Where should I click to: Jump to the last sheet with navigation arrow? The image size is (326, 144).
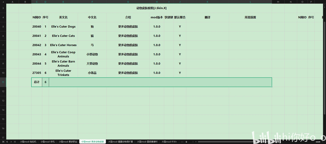click(15, 142)
